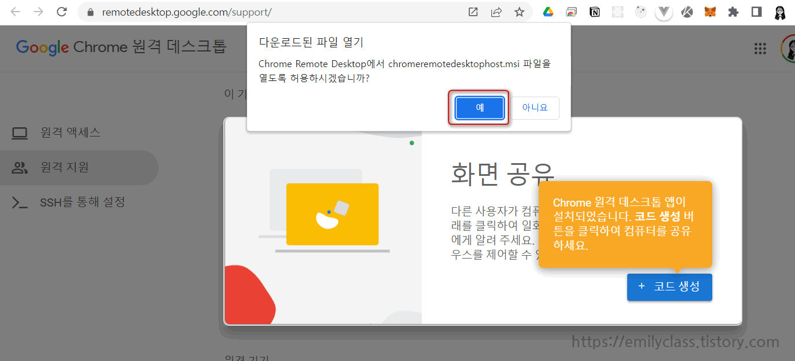Click the Google Chrome 원격 데스크톱 logo
This screenshot has width=795, height=361.
[x=122, y=47]
